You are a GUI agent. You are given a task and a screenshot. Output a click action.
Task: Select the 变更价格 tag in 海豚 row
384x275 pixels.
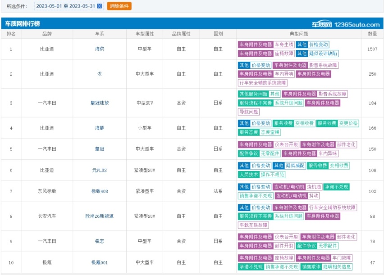tap(348, 123)
